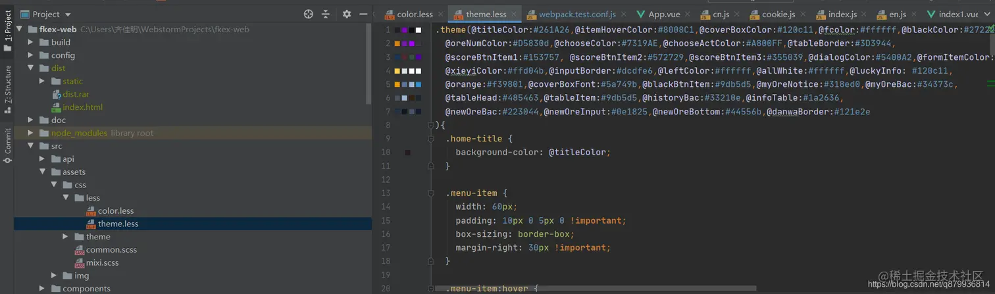The image size is (995, 294).
Task: Click the node_modules folder icon
Action: pos(44,133)
